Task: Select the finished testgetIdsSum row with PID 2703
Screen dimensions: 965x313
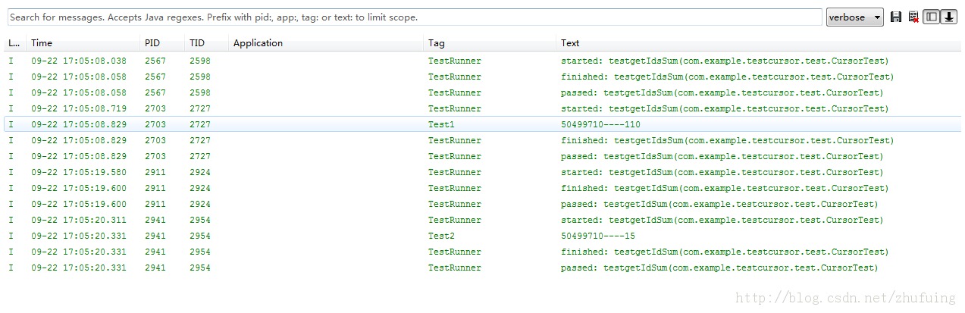Action: click(x=483, y=140)
